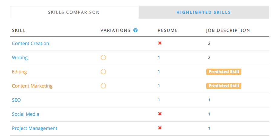Open the Content Creation skill link
Image resolution: width=278 pixels, height=139 pixels.
[31, 43]
